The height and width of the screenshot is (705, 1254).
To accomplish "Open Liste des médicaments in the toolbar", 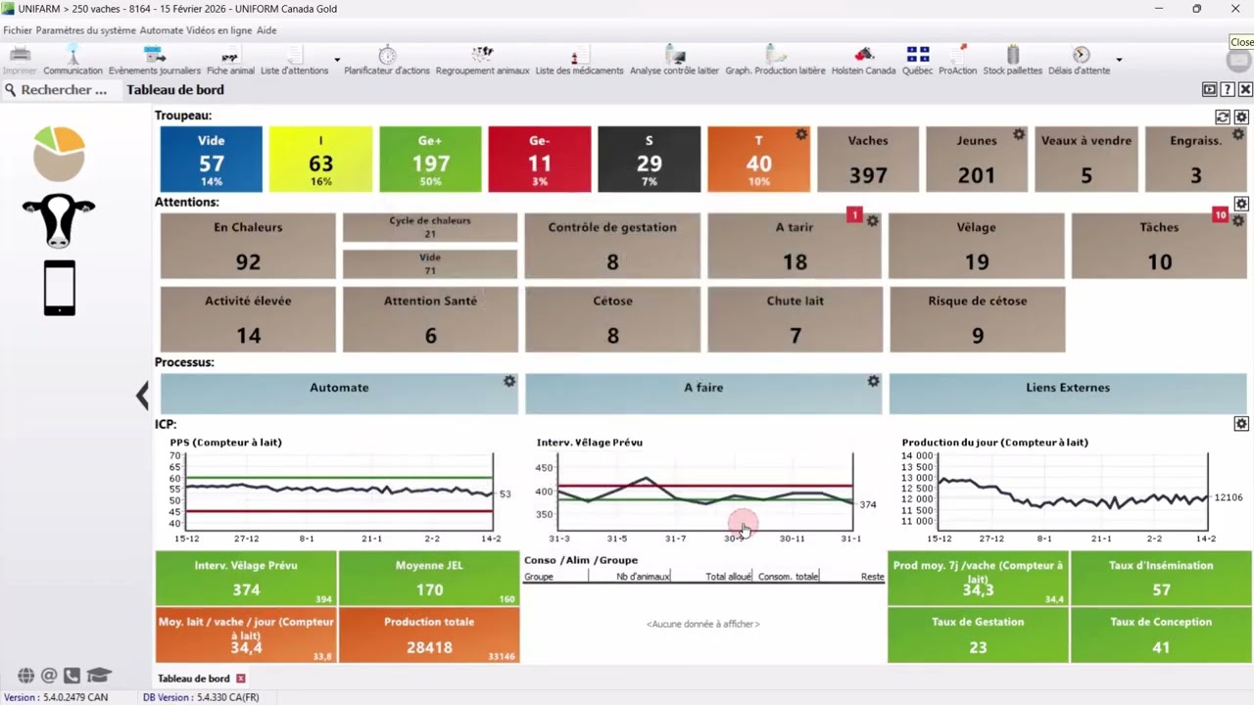I will tap(579, 61).
